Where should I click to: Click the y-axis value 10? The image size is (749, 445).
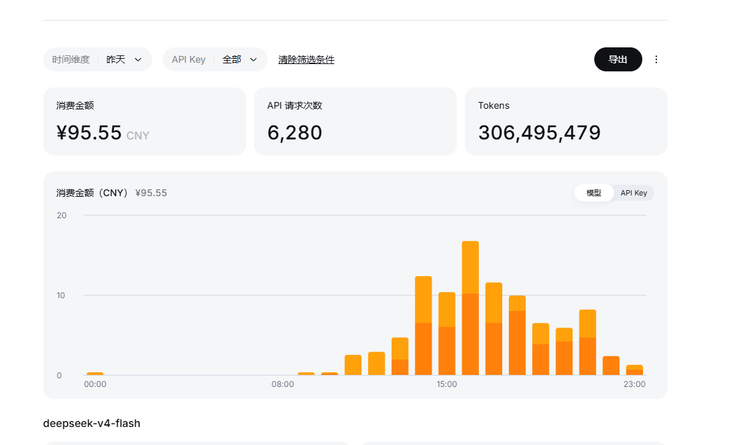click(61, 296)
